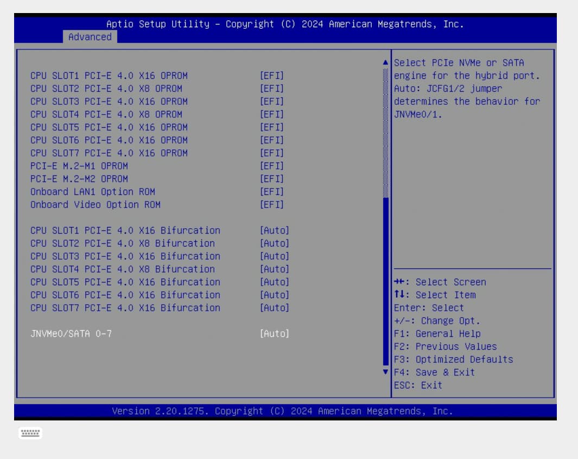The image size is (578, 459).
Task: Click the scrollbar down arrow
Action: [x=386, y=372]
